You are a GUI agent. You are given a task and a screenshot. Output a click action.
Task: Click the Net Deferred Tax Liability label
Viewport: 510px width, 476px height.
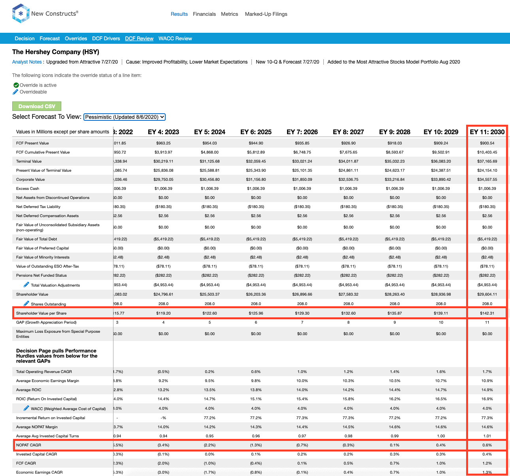(38, 206)
